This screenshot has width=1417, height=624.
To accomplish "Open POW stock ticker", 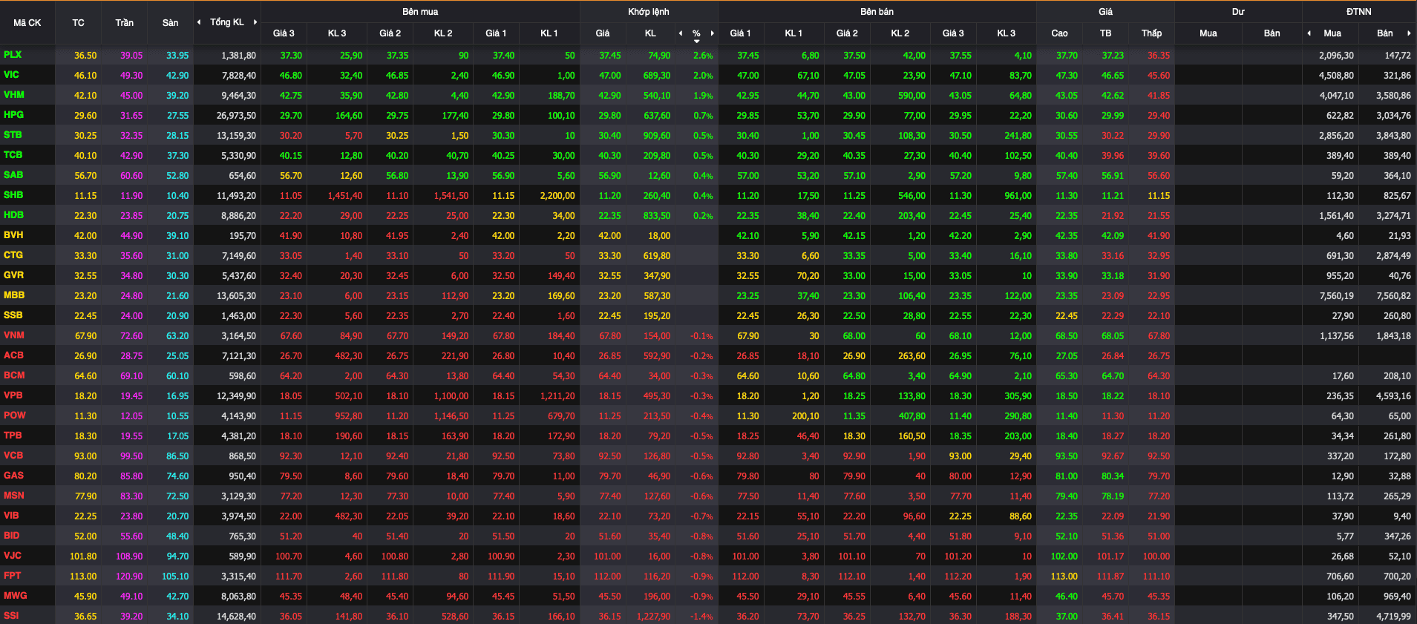I will point(15,416).
